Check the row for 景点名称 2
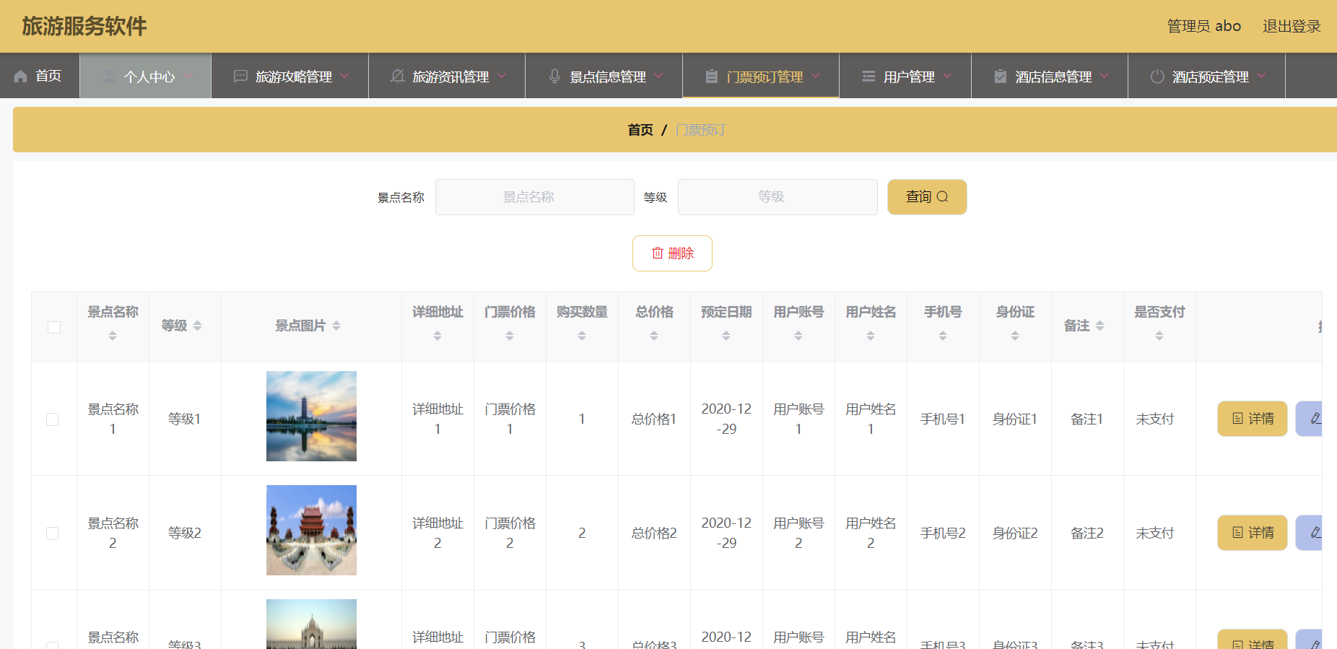This screenshot has height=649, width=1337. click(x=53, y=533)
